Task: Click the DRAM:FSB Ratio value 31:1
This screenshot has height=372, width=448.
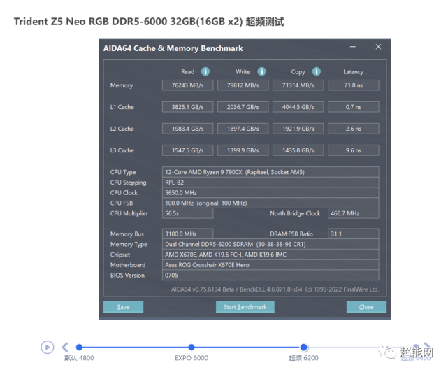Action: [x=354, y=234]
